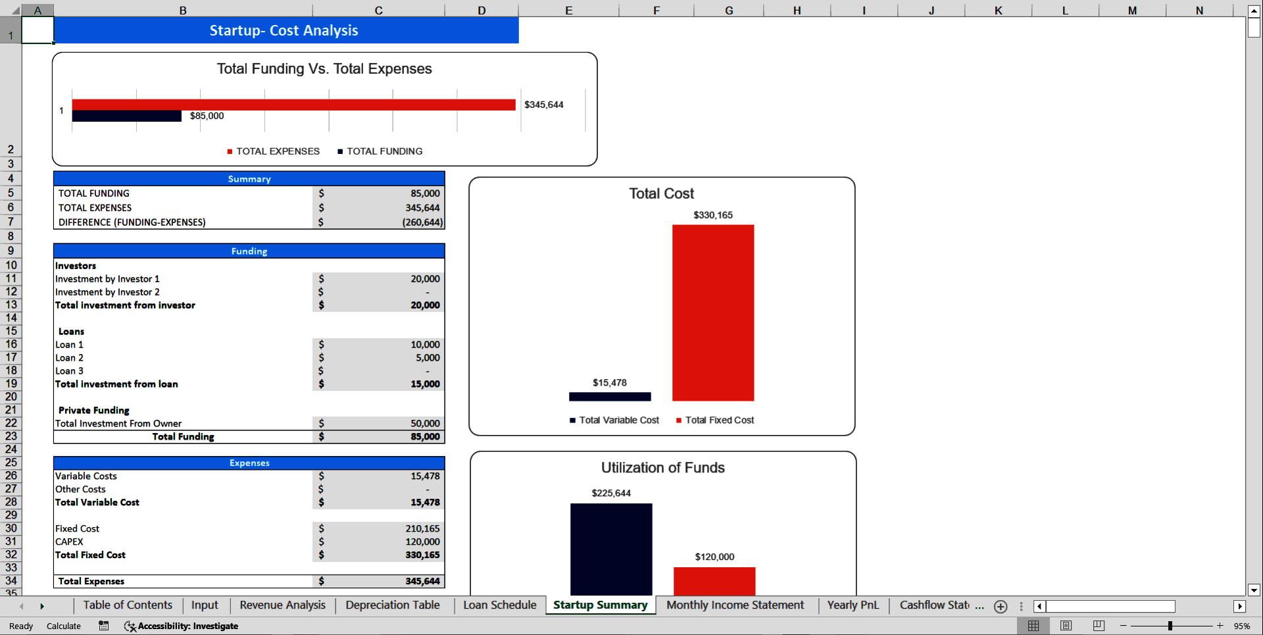The width and height of the screenshot is (1263, 635).
Task: Zoom out with the minus icon
Action: tap(1124, 626)
